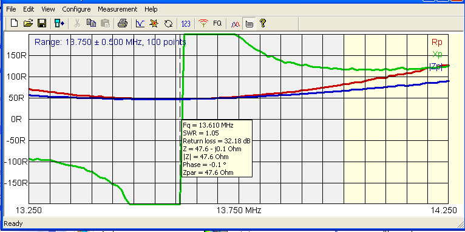Viewport: 465px width, 232px height.
Task: Click the Z = 47.6 - j0.1 Ohm line
Action: (212, 149)
